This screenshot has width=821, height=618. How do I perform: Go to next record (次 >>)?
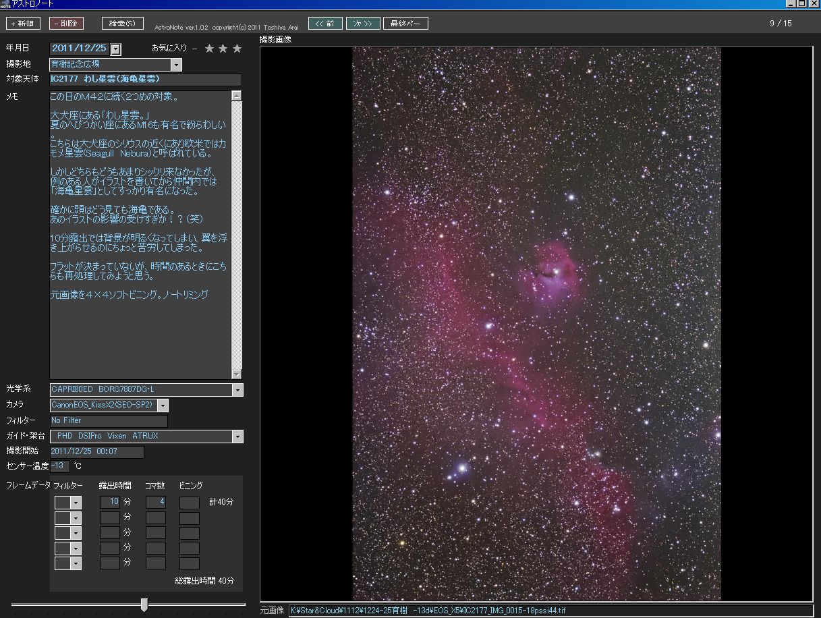363,24
